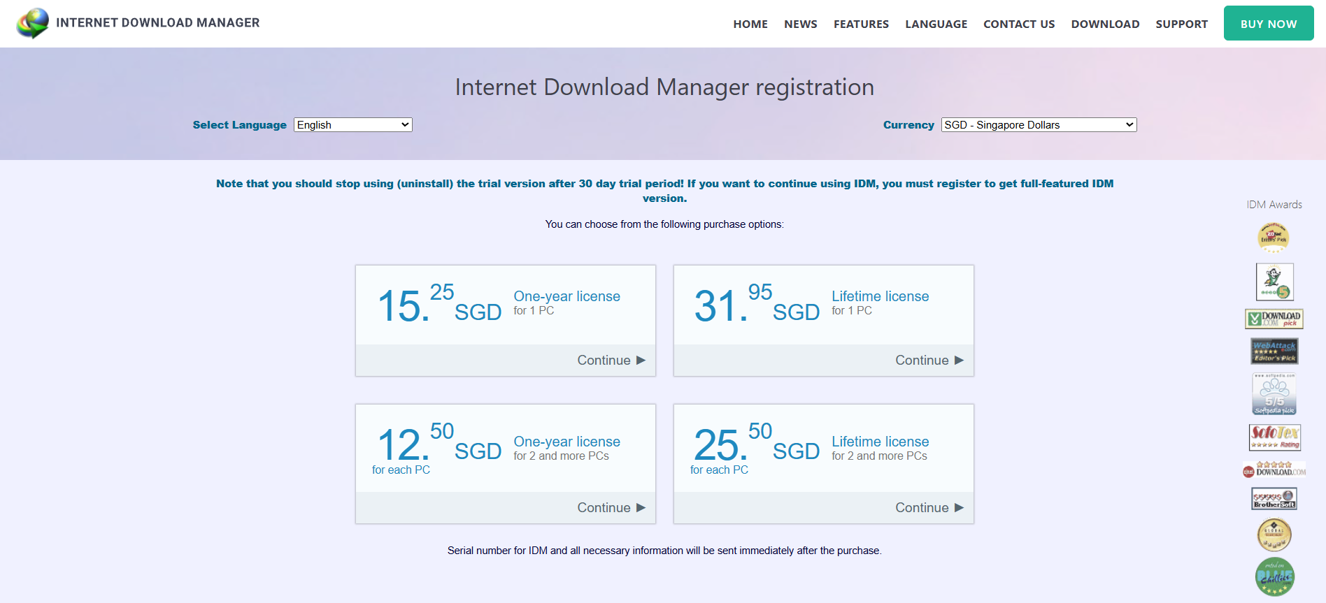Click the 15.25 SGD price text
The height and width of the screenshot is (603, 1326).
click(x=439, y=305)
